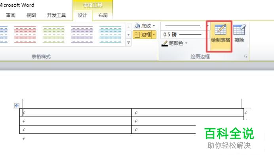
Task: Switch to the 视图 (View) tab
Action: click(31, 15)
